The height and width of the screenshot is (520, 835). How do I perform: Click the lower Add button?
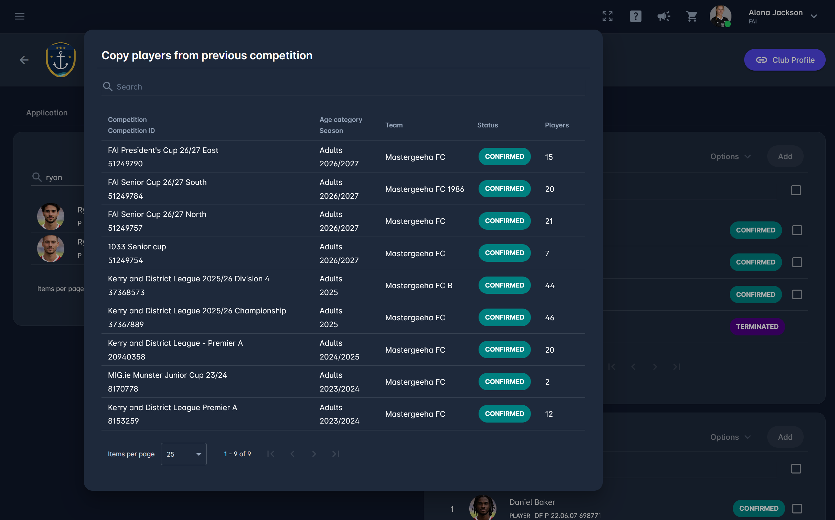[x=785, y=437]
